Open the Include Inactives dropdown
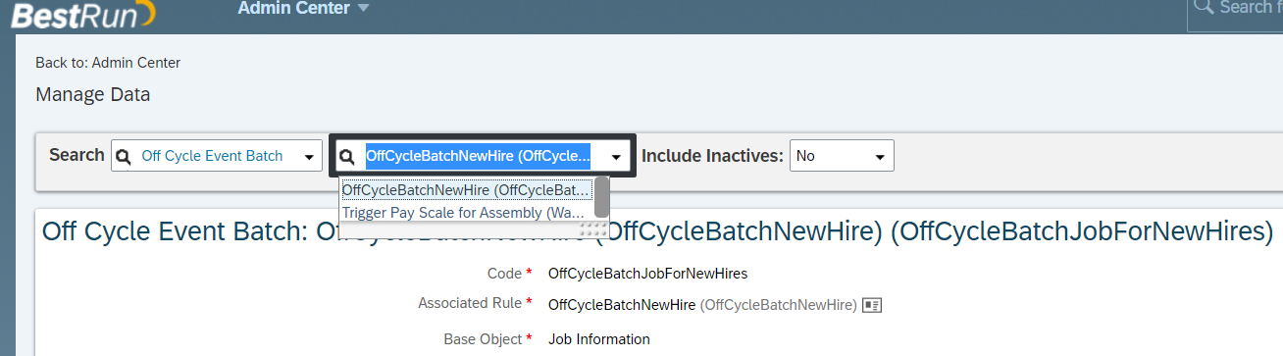1283x356 pixels. point(842,156)
